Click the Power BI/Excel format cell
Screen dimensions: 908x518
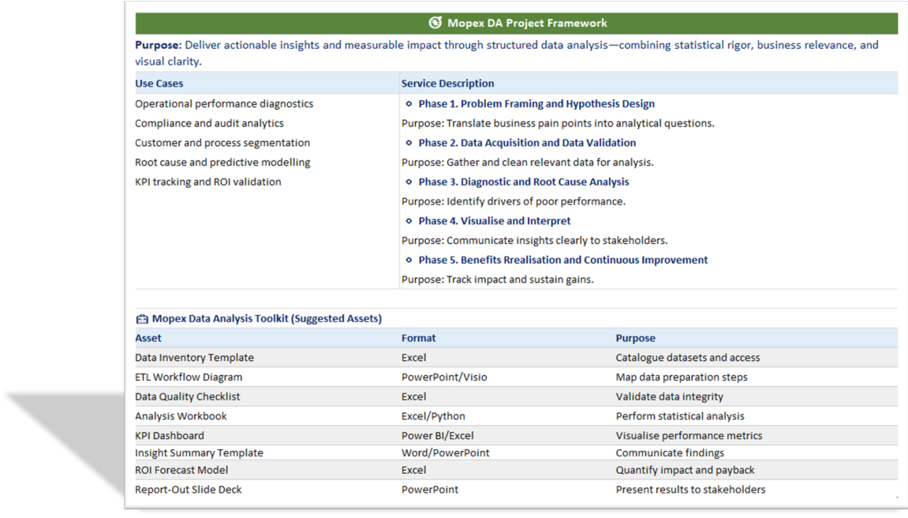(437, 436)
